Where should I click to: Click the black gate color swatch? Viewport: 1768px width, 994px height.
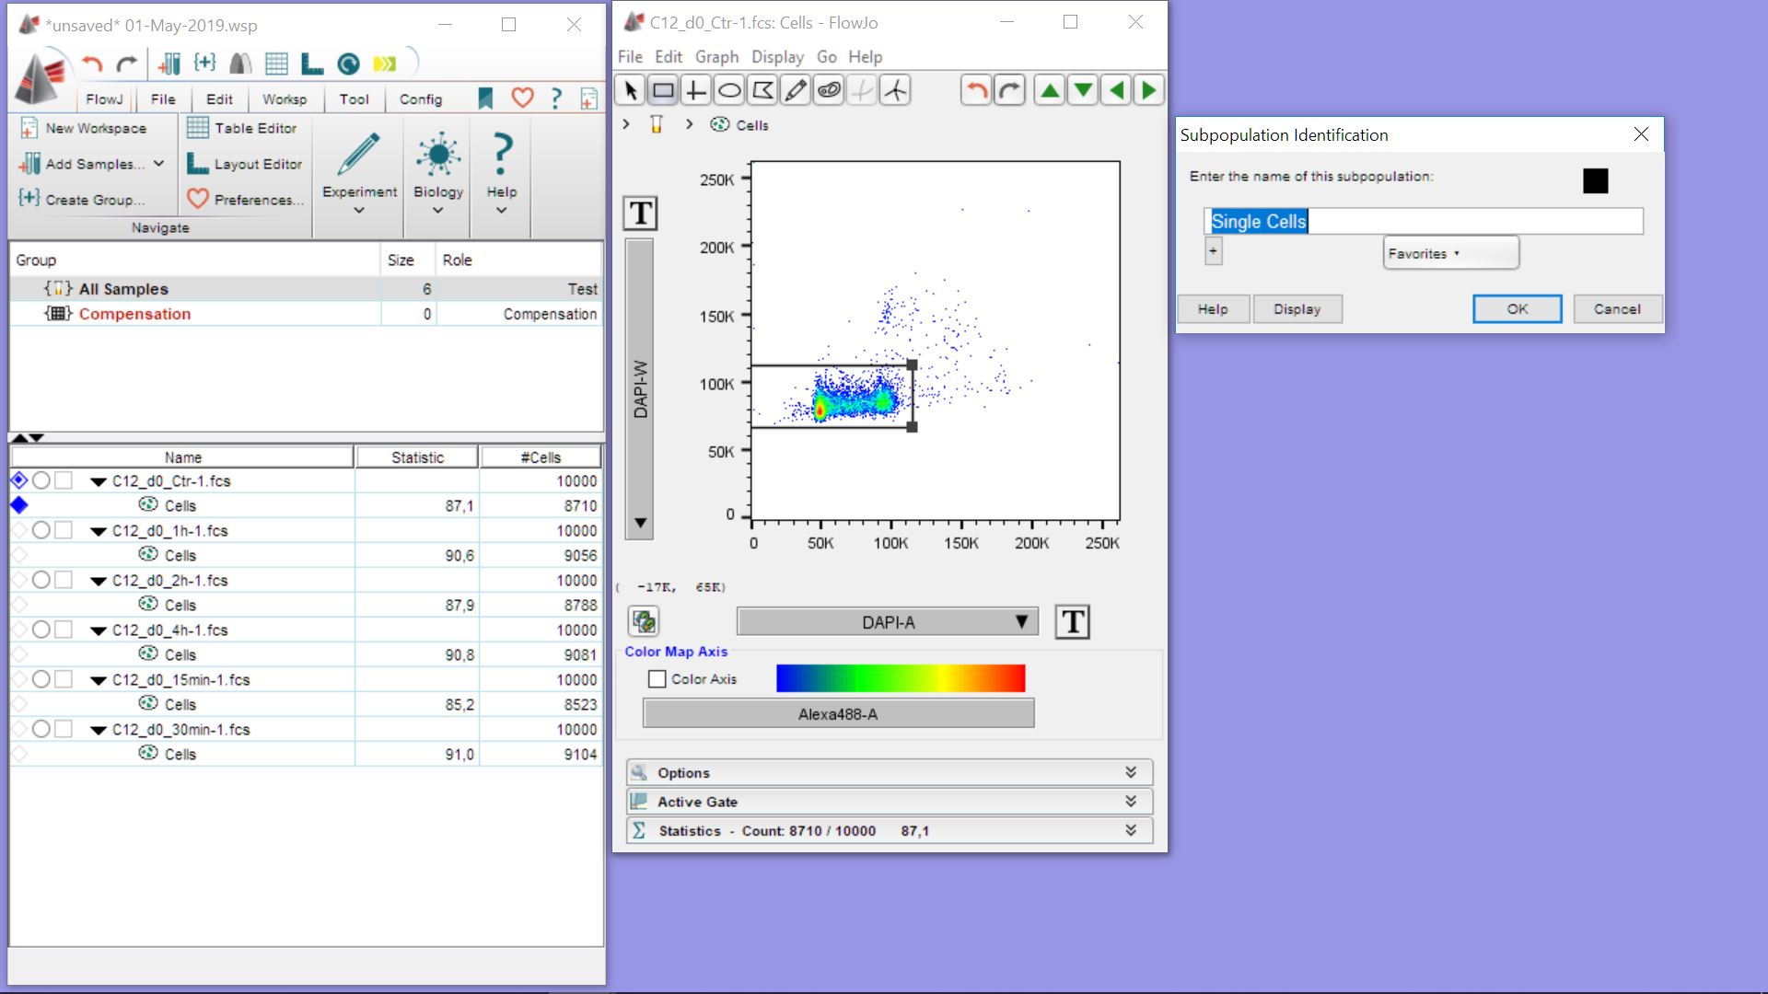(1595, 181)
